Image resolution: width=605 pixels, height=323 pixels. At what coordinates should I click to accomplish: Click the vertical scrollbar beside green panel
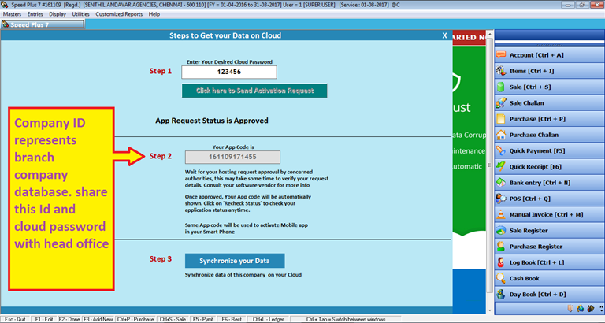490,165
